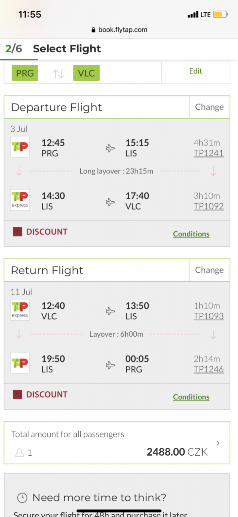The image size is (238, 517).
Task: Tap the swap route arrows icon
Action: 59,73
